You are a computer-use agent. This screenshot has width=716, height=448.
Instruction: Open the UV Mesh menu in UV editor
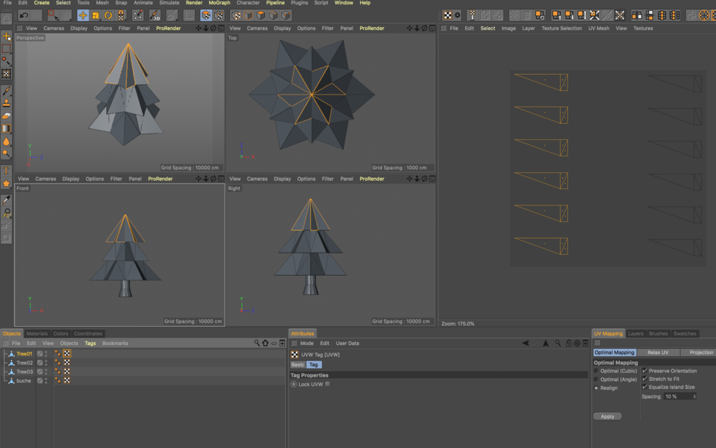coord(599,28)
